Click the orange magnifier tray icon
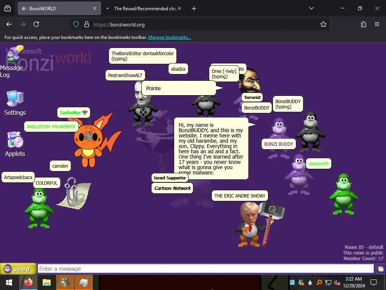 click(x=319, y=282)
